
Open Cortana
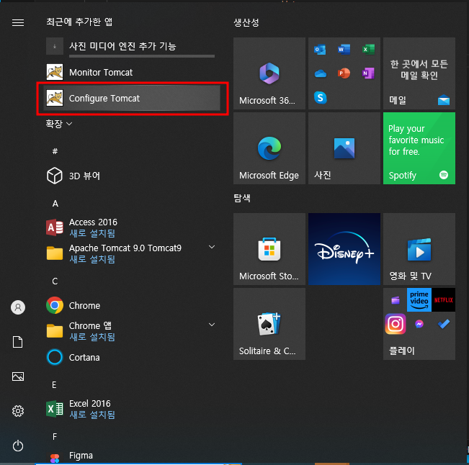[x=132, y=357]
